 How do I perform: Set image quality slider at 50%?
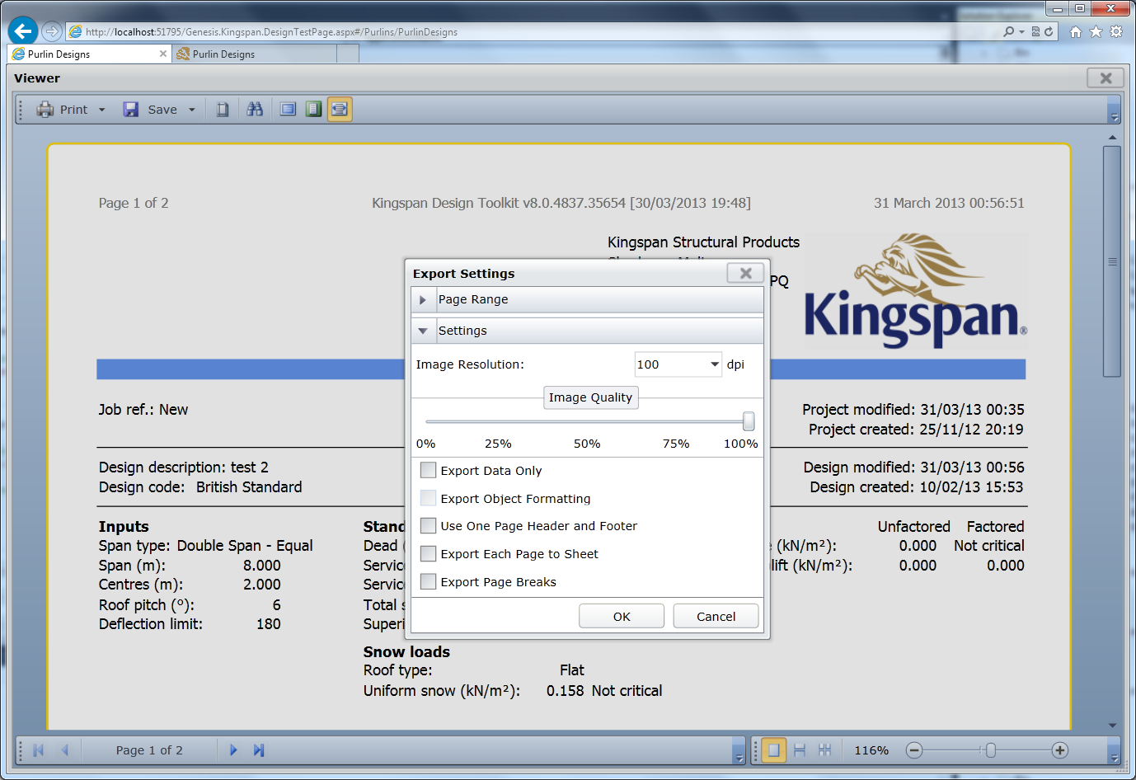[586, 421]
